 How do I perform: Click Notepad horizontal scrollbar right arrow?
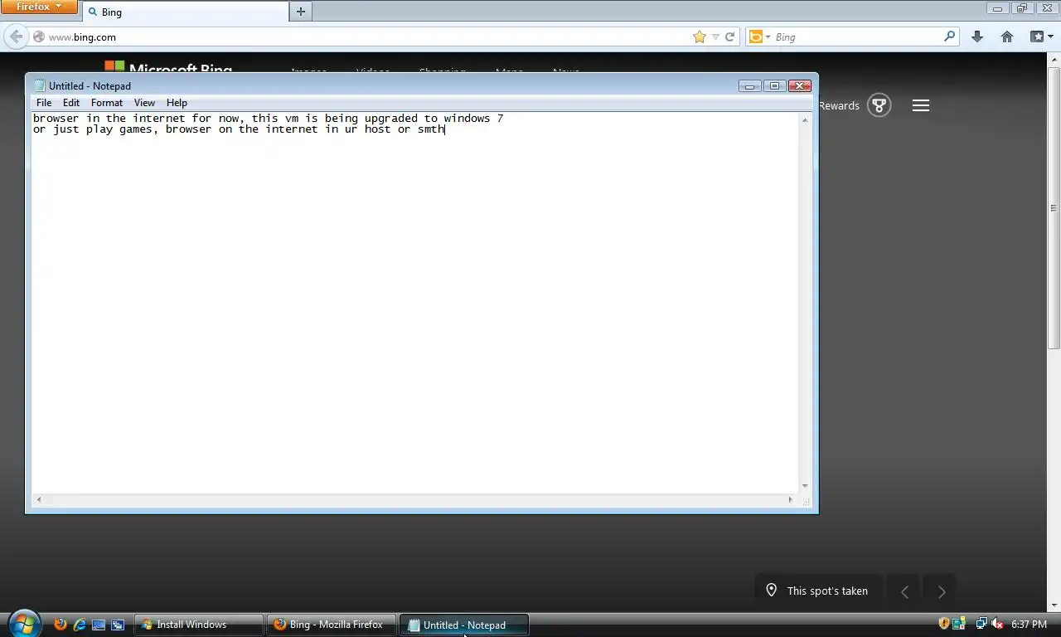tap(791, 499)
